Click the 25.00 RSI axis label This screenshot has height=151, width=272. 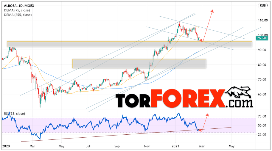tap(262, 135)
